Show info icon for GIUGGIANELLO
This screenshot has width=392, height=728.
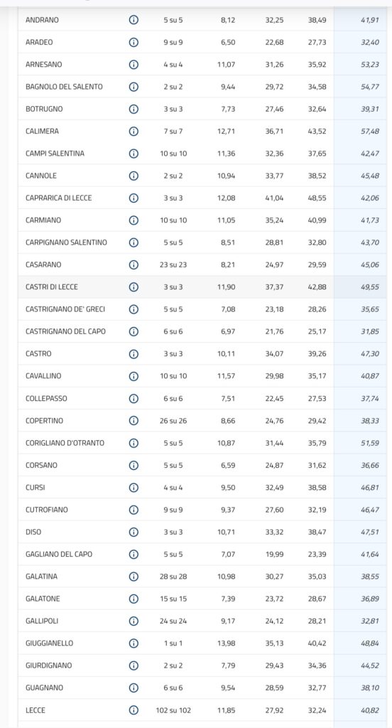click(134, 643)
